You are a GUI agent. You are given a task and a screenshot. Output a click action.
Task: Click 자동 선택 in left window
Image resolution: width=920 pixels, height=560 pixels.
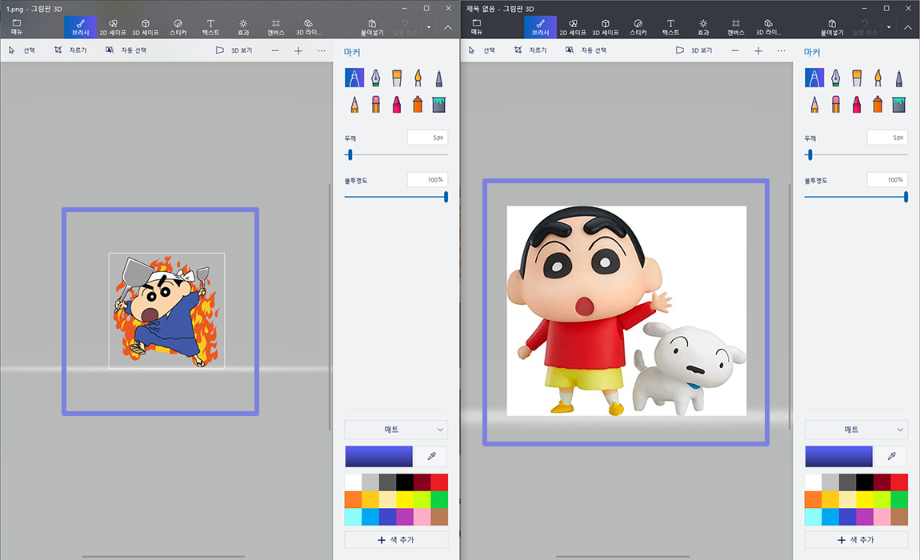pyautogui.click(x=126, y=50)
